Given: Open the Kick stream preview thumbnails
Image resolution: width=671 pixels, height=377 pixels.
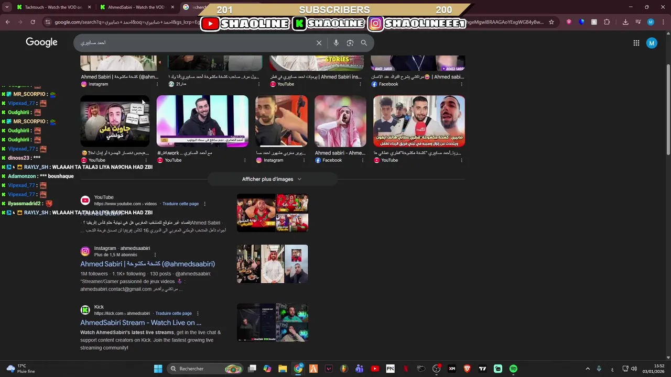Looking at the screenshot, I should 273,323.
